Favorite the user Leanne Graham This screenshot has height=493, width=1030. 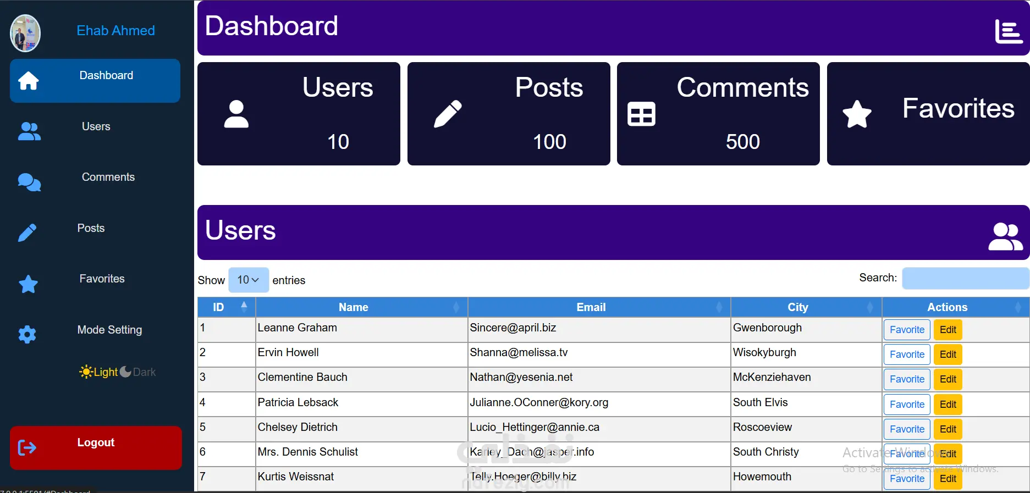[907, 330]
